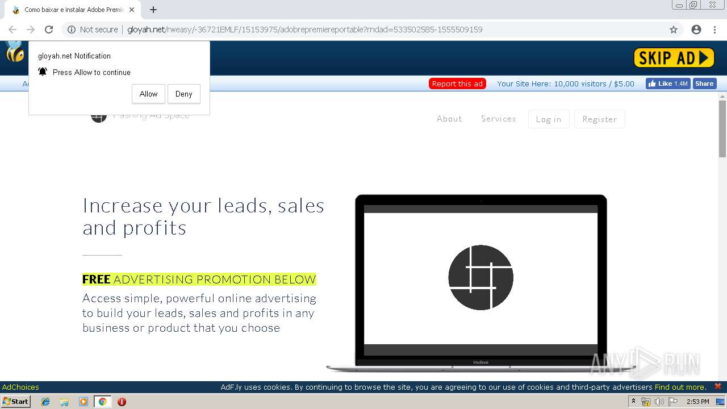727x409 pixels.
Task: Allow gloyah.net notifications
Action: (x=148, y=94)
